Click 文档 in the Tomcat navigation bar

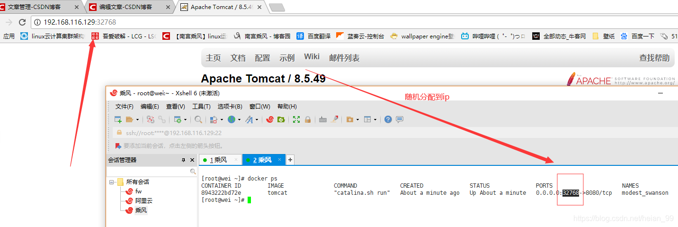click(238, 58)
